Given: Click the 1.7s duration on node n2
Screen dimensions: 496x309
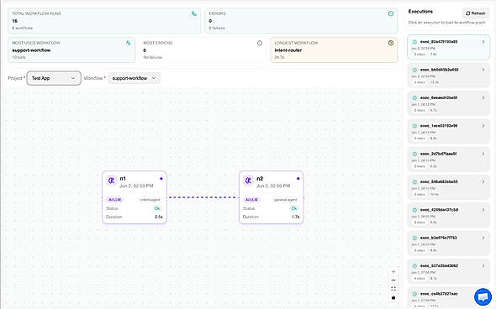Looking at the screenshot, I should 295,217.
